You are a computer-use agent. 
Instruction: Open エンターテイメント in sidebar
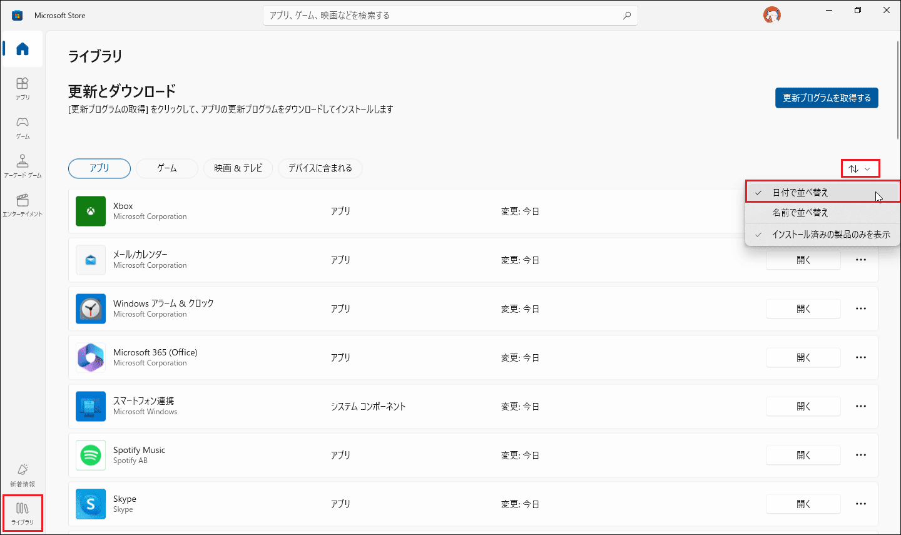pos(23,205)
